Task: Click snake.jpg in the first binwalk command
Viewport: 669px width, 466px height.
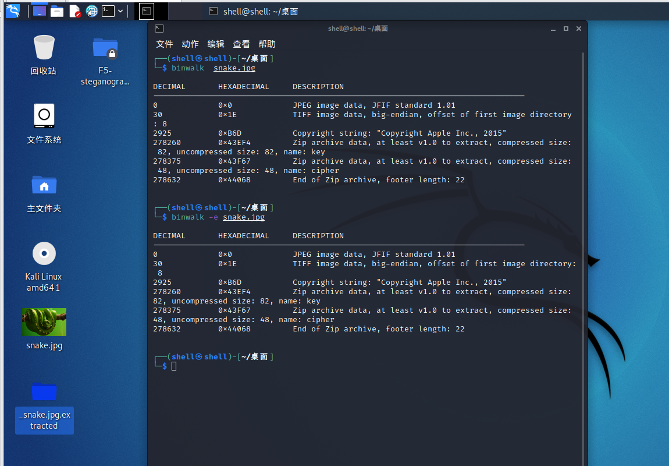Action: coord(234,68)
